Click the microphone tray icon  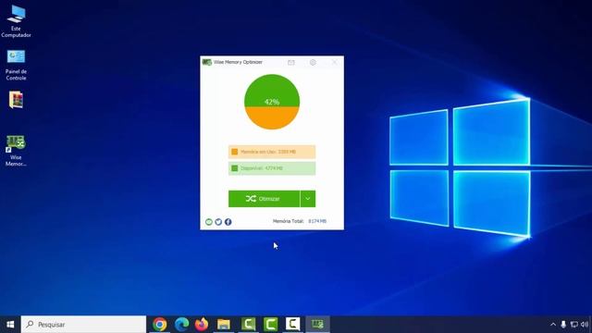tap(563, 325)
